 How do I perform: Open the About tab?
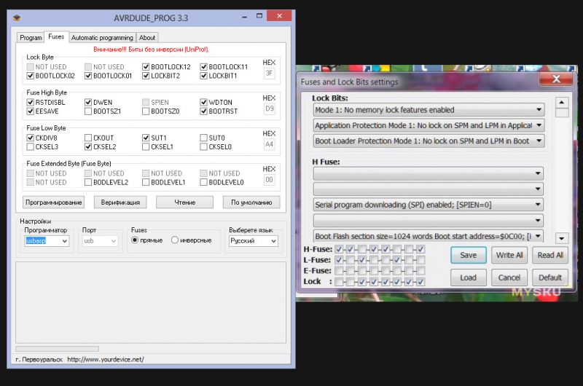point(147,38)
